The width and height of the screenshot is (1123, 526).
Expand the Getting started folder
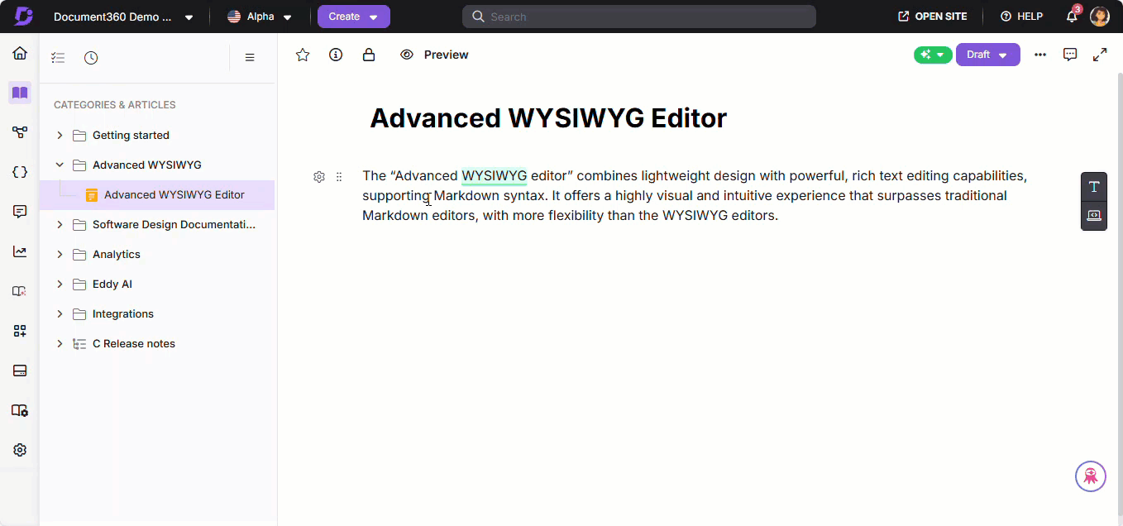tap(60, 135)
